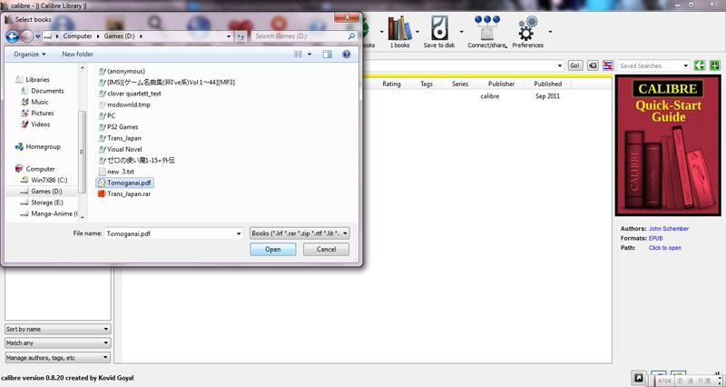Click the Save to disk icon in calibre
726x387 pixels.
439,32
